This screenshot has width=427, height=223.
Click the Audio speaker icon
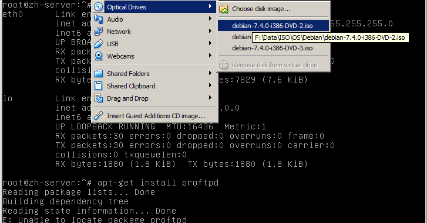(x=98, y=19)
